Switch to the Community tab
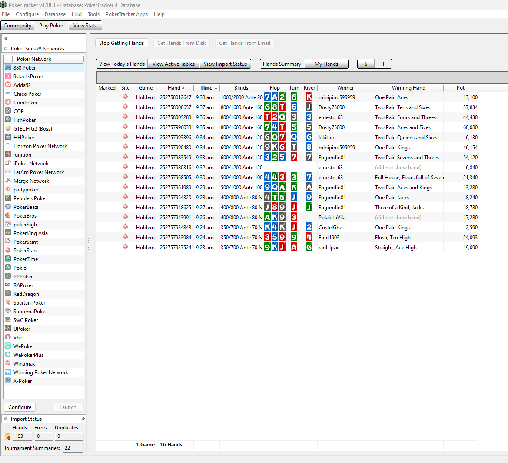This screenshot has height=463, width=508. 17,26
